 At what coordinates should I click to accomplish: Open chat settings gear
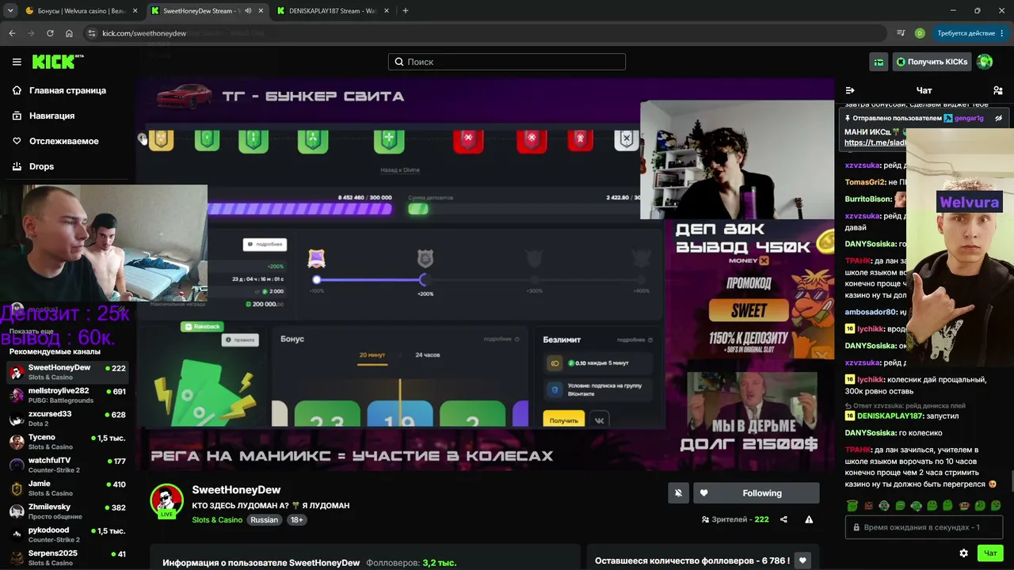(963, 553)
